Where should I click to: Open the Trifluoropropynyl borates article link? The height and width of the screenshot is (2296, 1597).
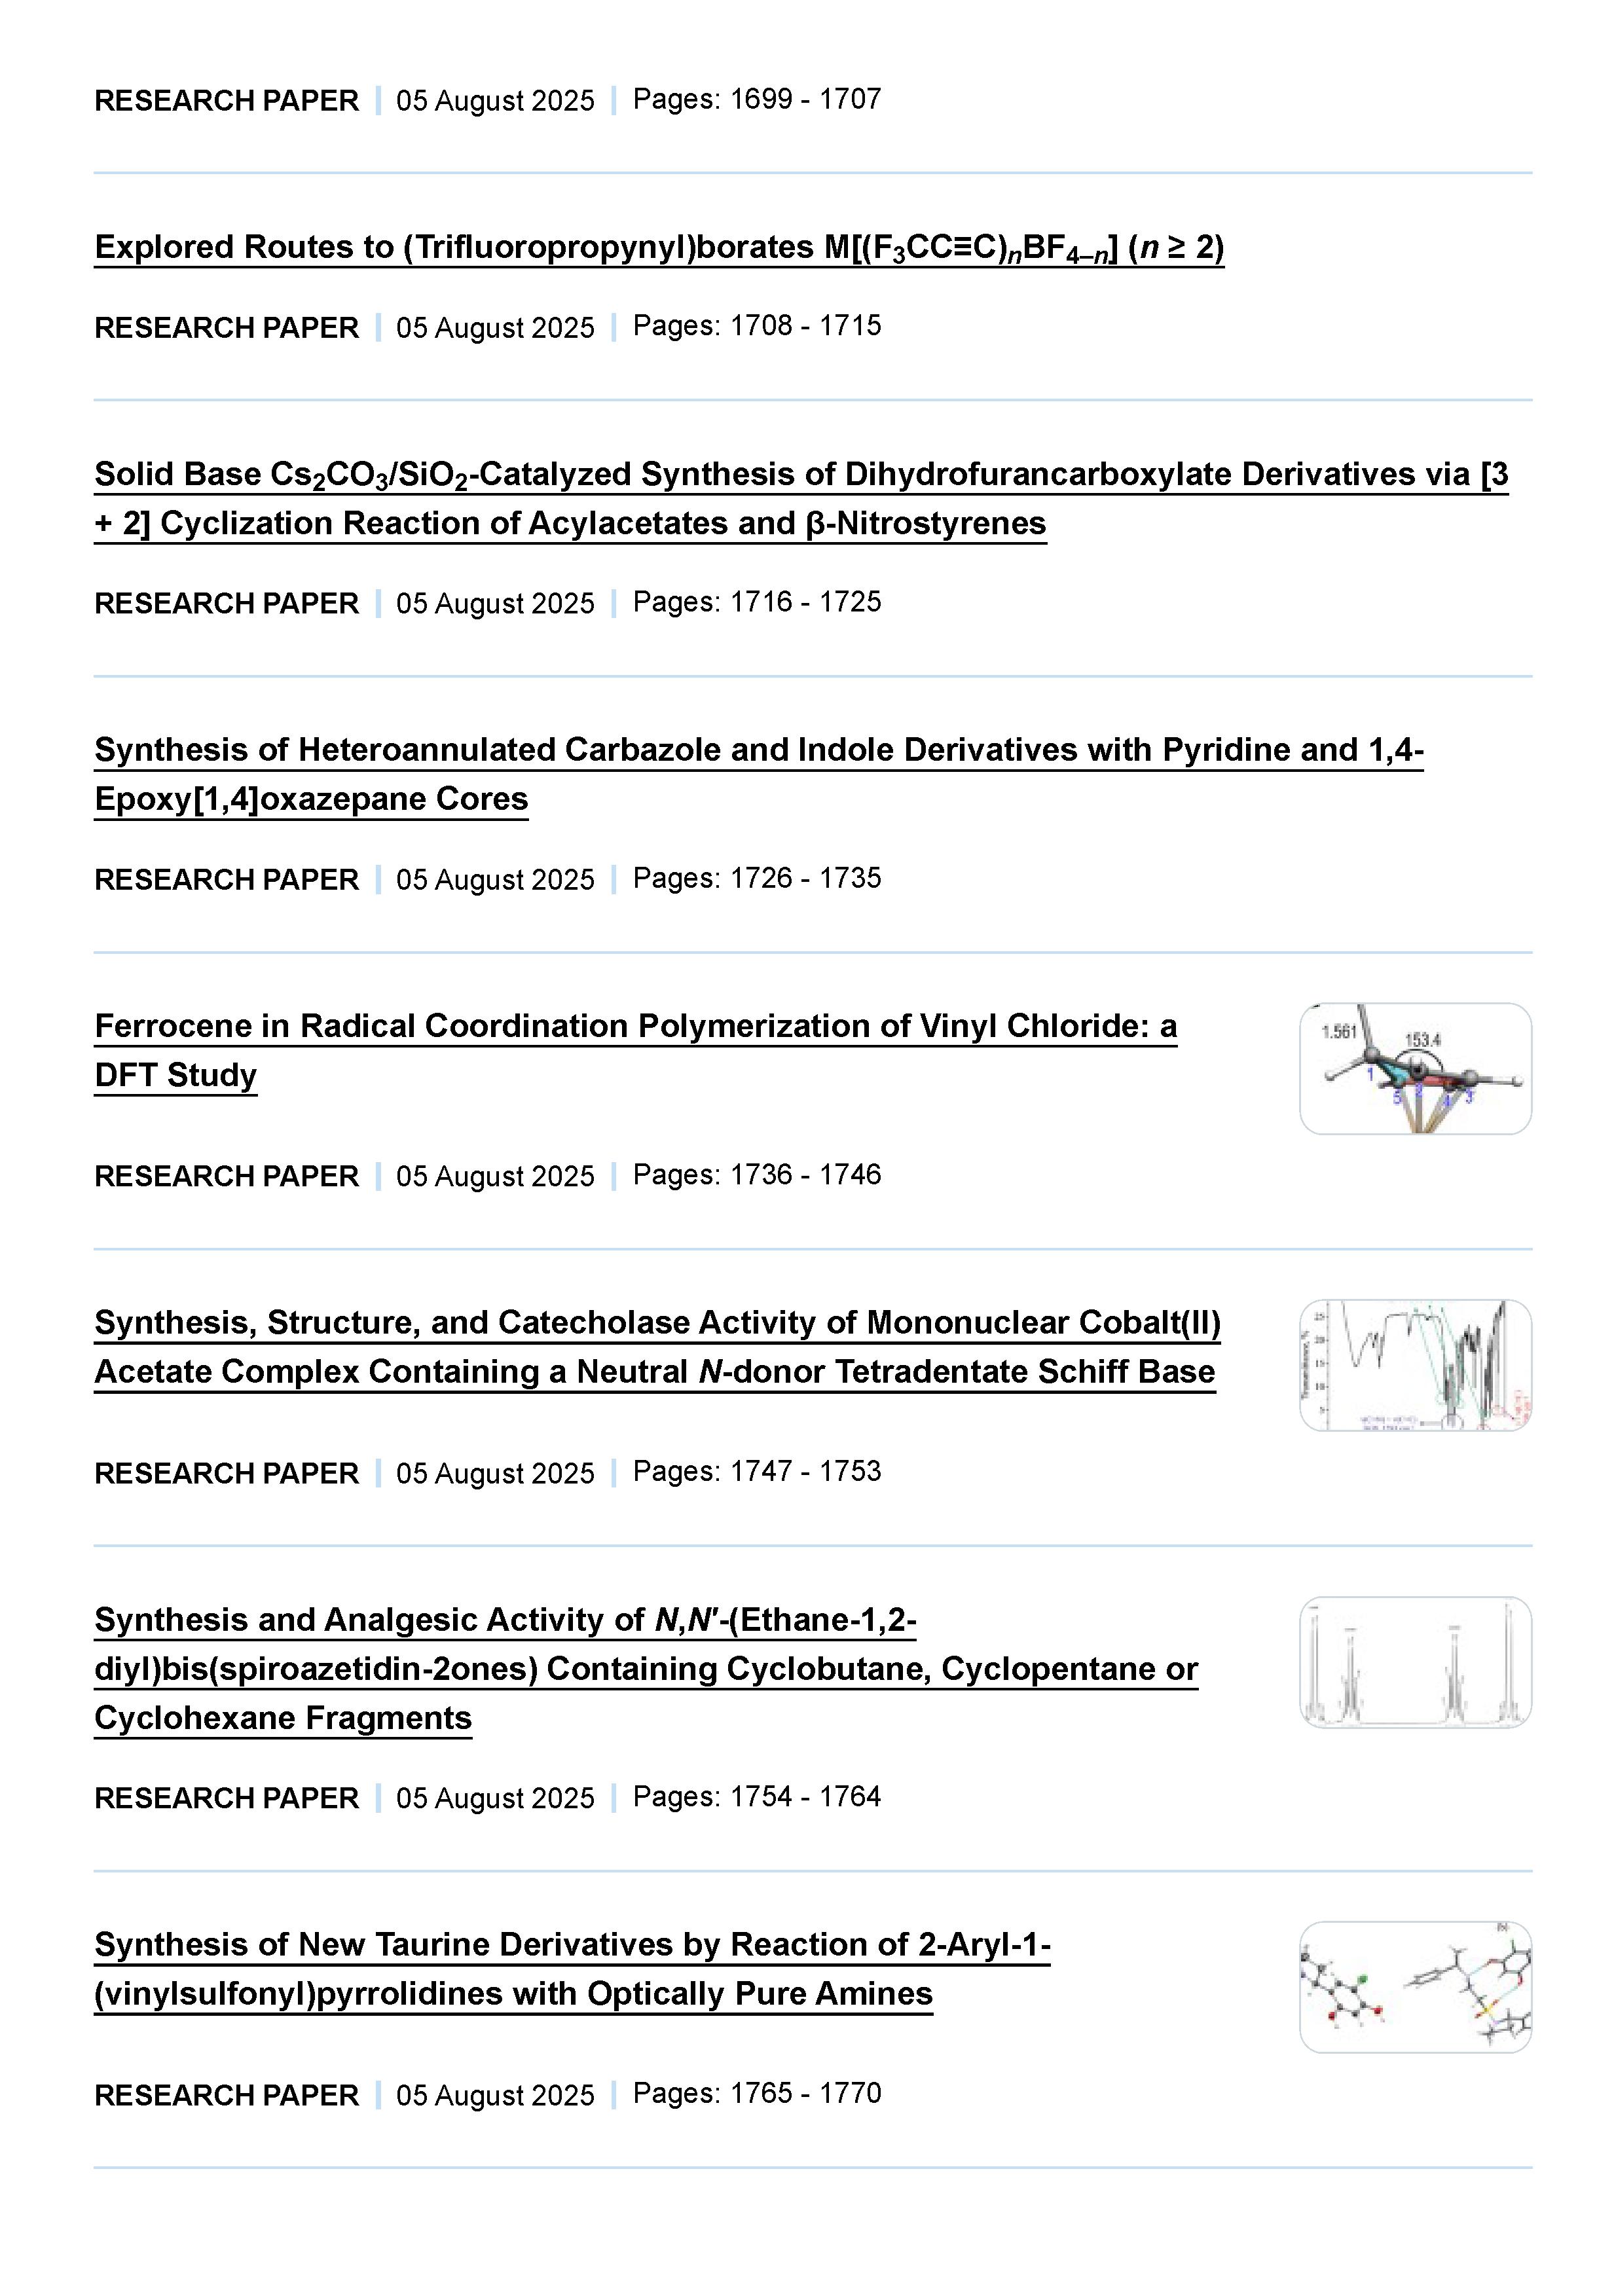pos(658,247)
